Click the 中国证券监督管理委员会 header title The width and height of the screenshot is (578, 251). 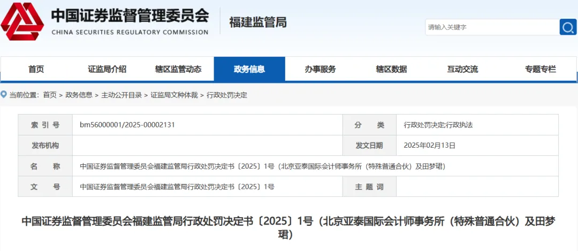click(x=130, y=16)
